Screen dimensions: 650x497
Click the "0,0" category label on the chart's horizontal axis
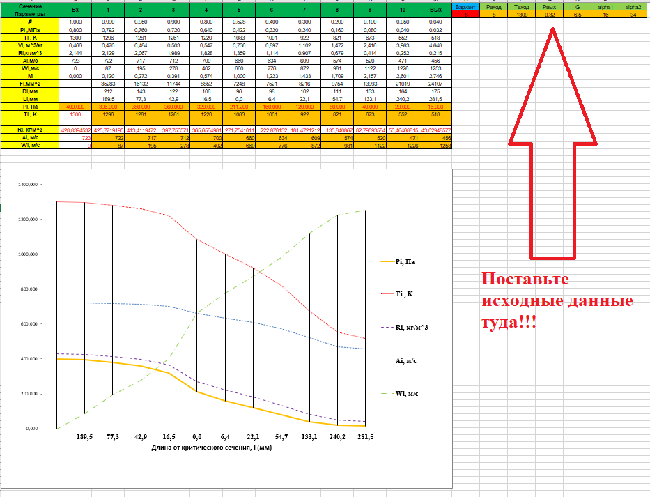(197, 437)
